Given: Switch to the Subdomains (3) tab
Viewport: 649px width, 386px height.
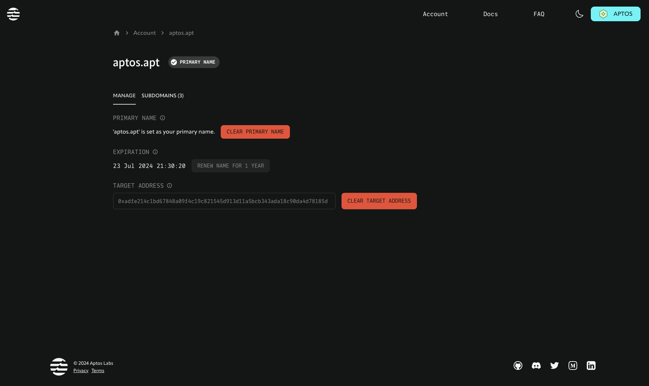Looking at the screenshot, I should click(163, 95).
